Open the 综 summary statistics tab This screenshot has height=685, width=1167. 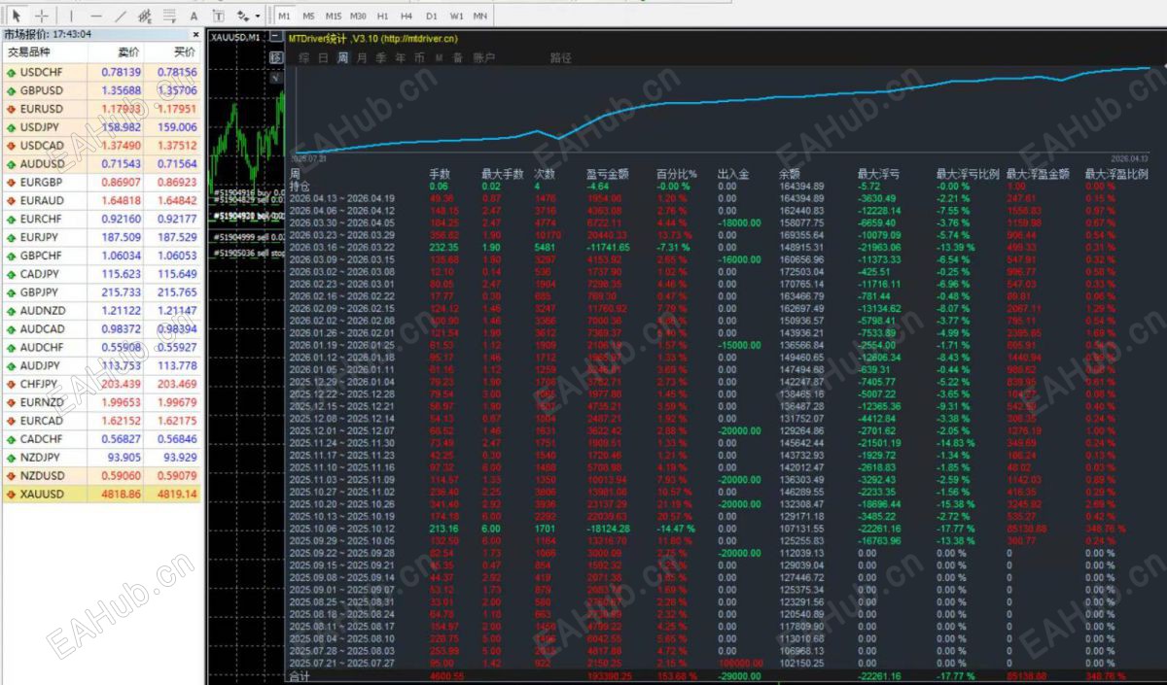(x=304, y=58)
